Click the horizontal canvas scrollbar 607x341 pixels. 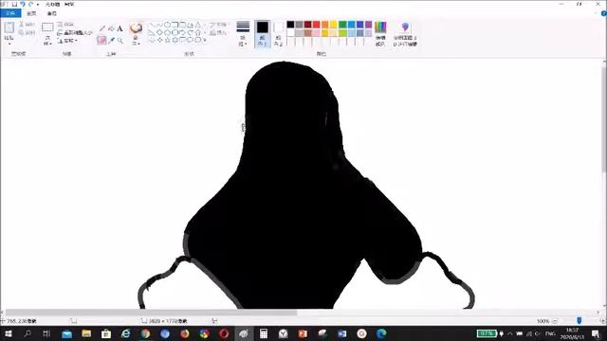tap(152, 313)
